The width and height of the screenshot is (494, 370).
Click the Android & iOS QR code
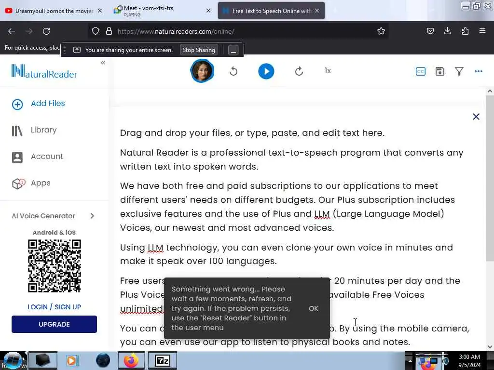pyautogui.click(x=55, y=266)
